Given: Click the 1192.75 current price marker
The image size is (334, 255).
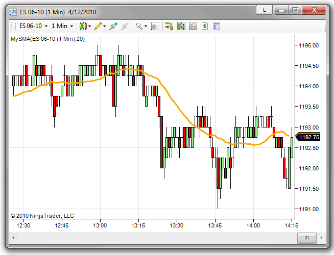Looking at the screenshot, I should [x=308, y=137].
